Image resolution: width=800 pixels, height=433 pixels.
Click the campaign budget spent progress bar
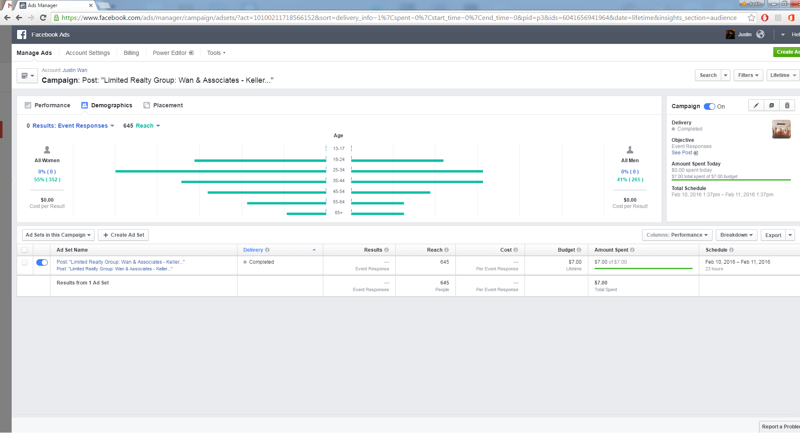(x=731, y=180)
